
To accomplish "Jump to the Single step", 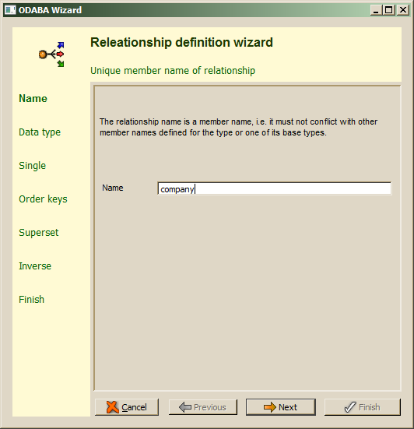I will [x=32, y=166].
